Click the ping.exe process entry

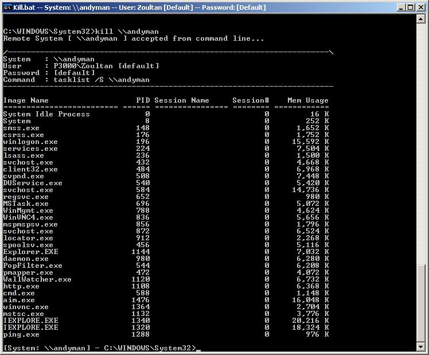[x=21, y=334]
